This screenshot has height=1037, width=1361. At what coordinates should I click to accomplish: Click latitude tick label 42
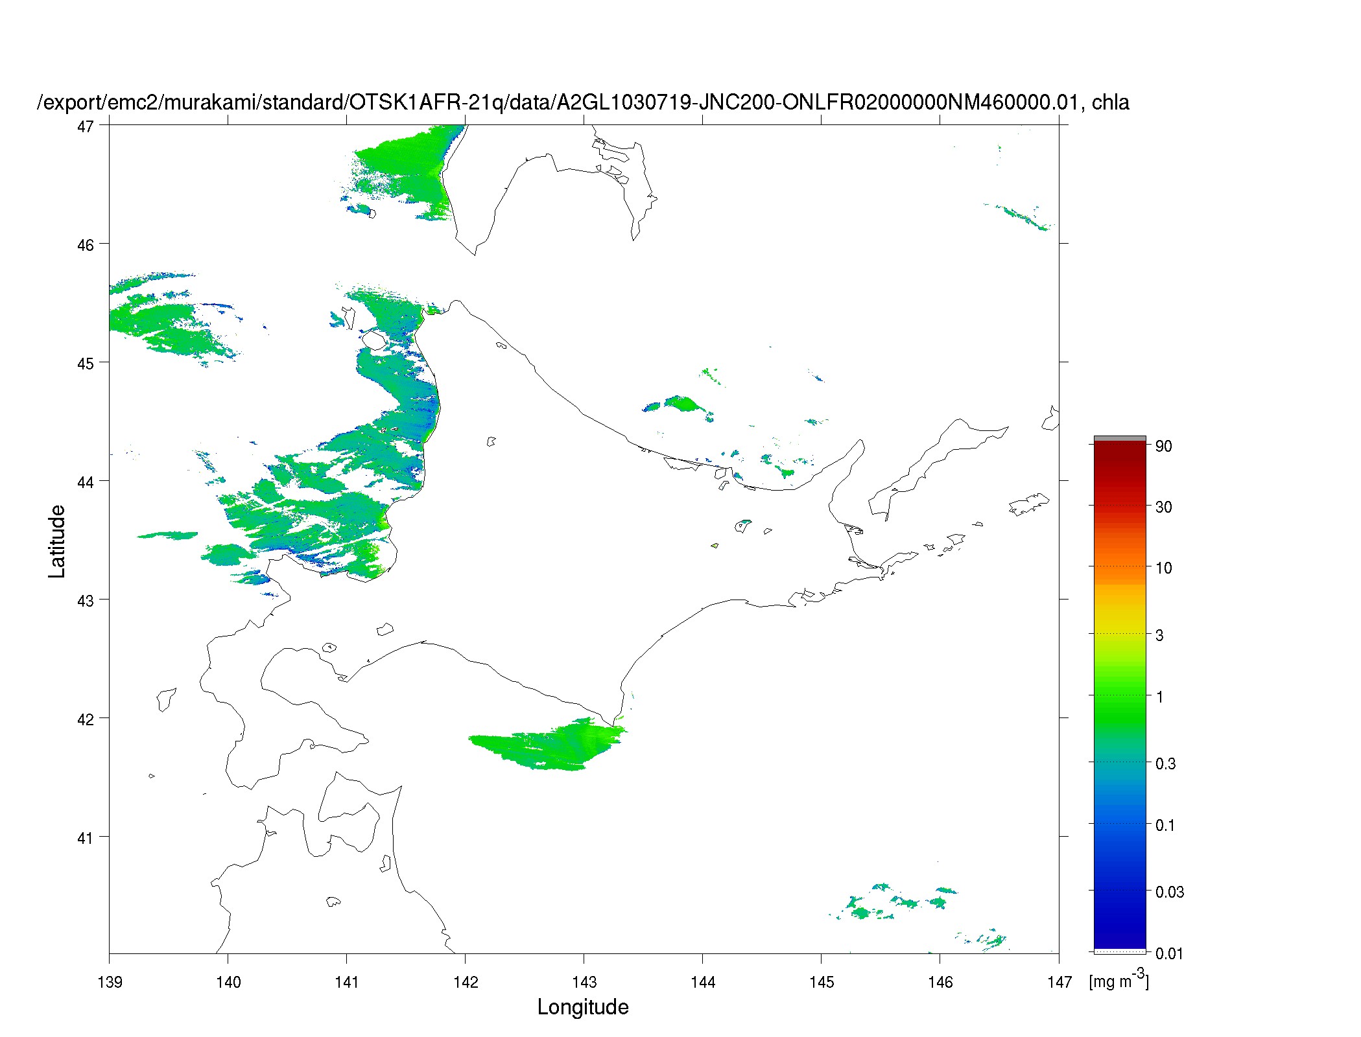click(x=85, y=719)
